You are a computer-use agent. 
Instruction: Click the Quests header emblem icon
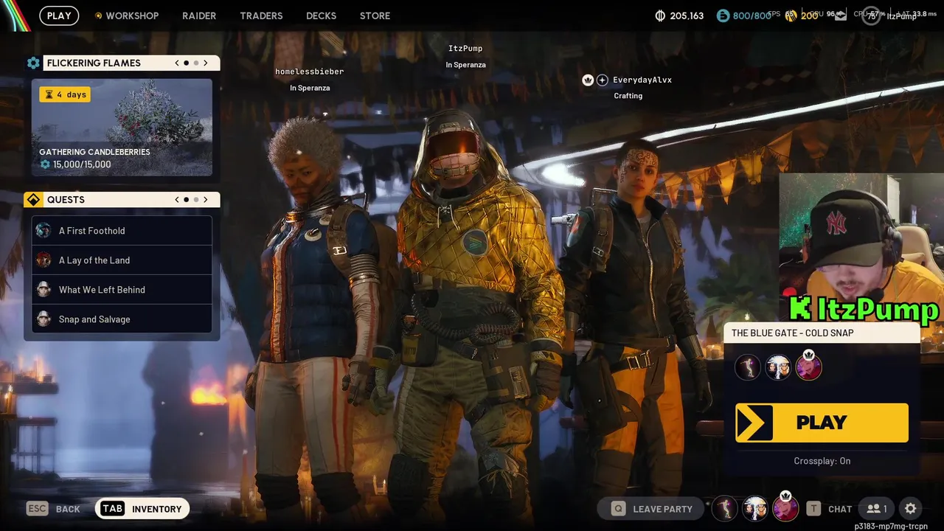click(x=33, y=200)
